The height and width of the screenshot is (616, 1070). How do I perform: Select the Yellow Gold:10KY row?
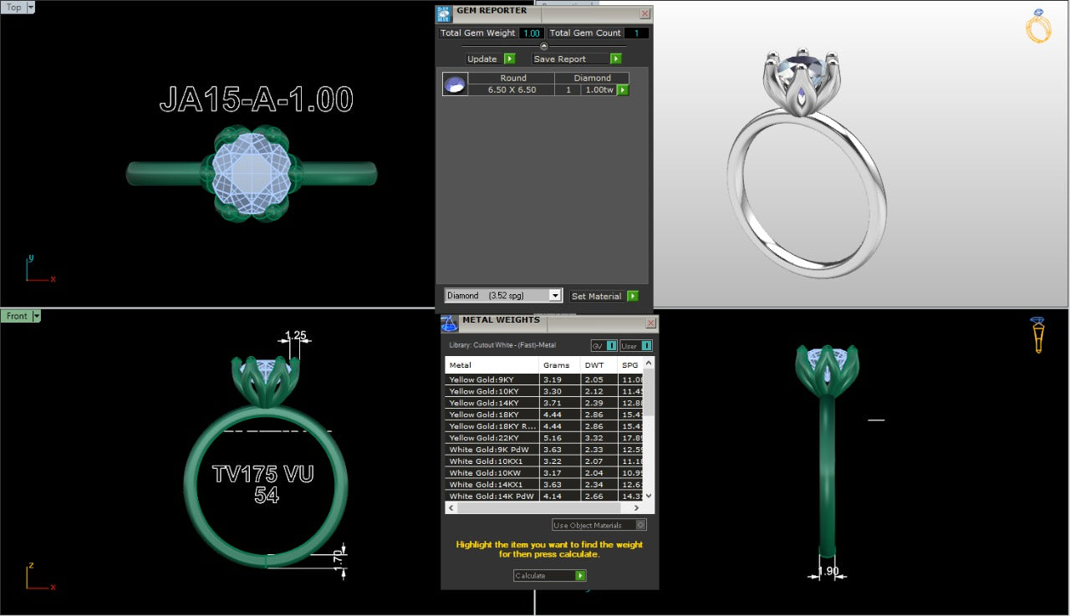[x=545, y=391]
